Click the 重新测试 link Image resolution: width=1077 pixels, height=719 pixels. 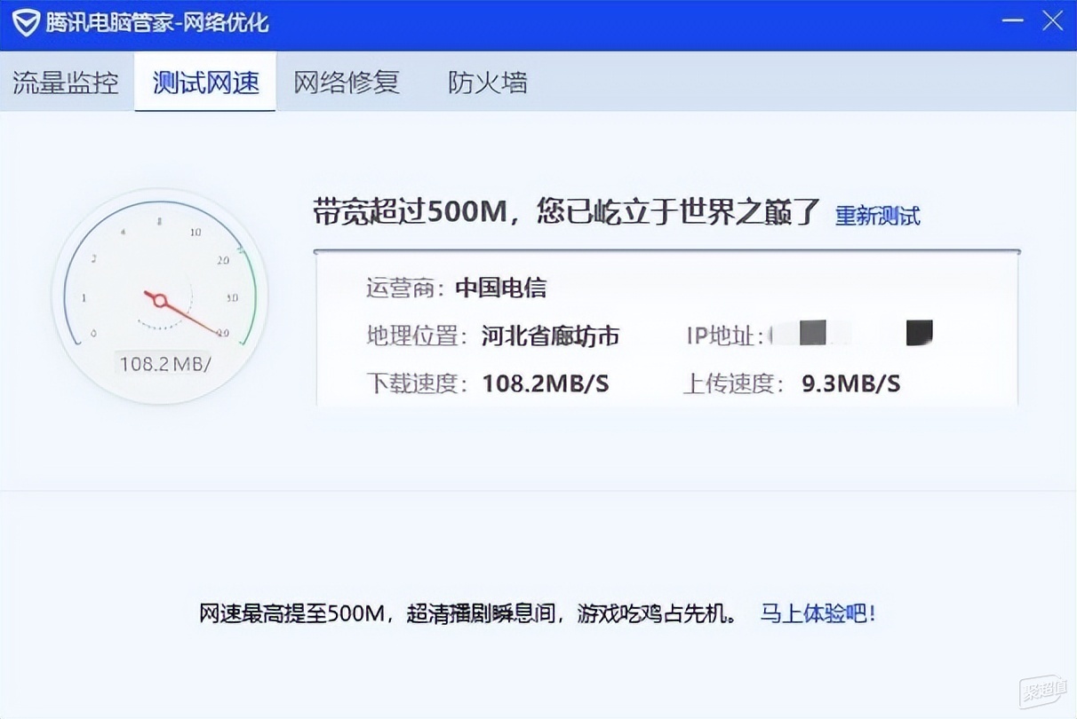(878, 216)
